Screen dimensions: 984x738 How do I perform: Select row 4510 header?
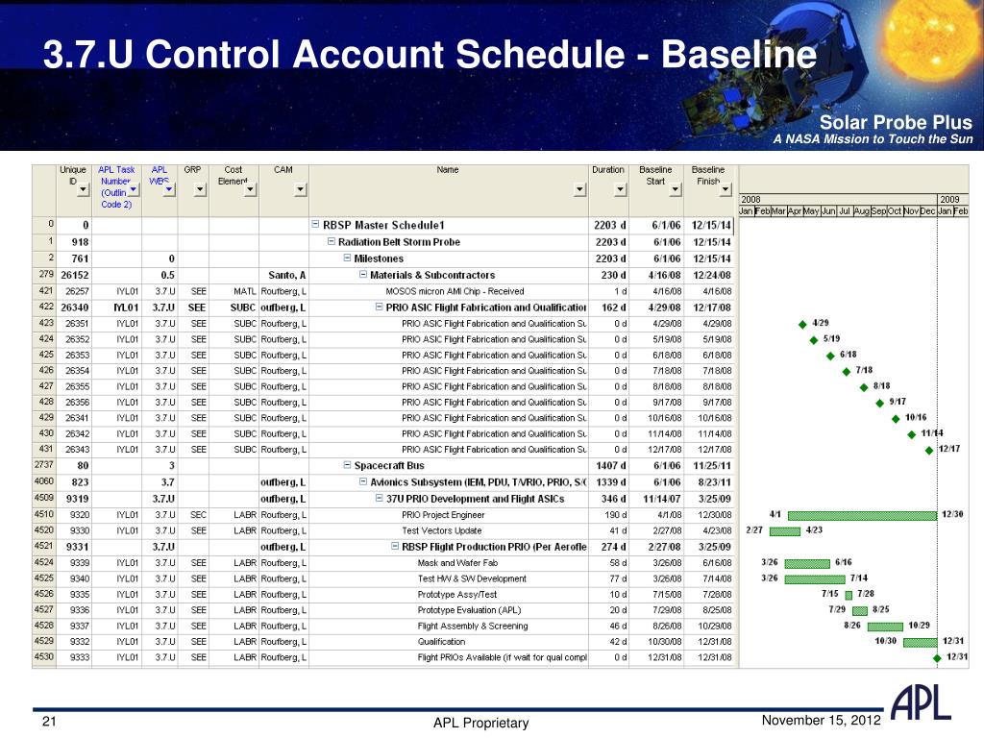click(x=44, y=515)
